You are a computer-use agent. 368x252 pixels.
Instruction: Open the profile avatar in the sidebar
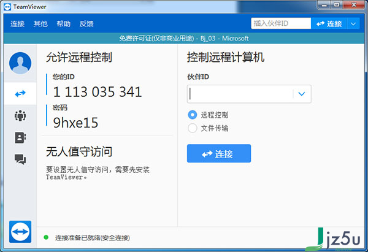tap(20, 63)
